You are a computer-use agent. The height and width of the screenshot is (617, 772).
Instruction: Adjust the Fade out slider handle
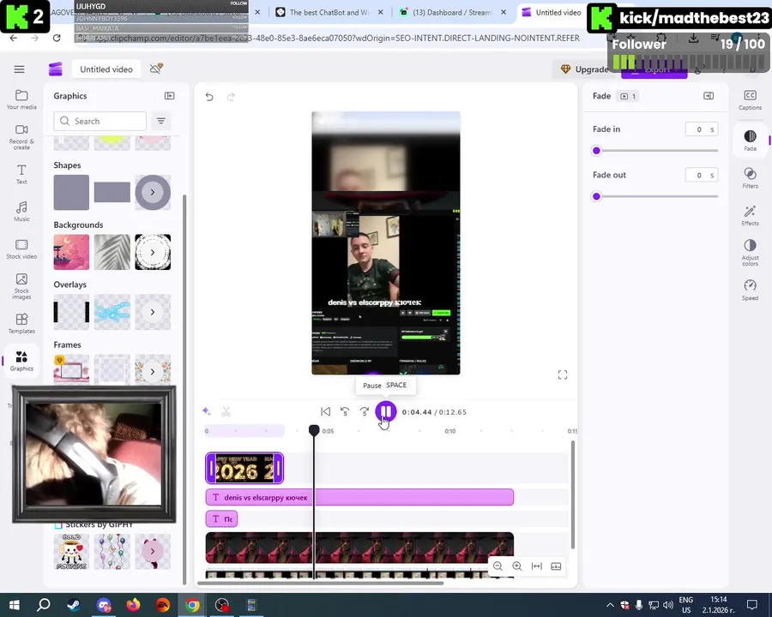(x=596, y=196)
